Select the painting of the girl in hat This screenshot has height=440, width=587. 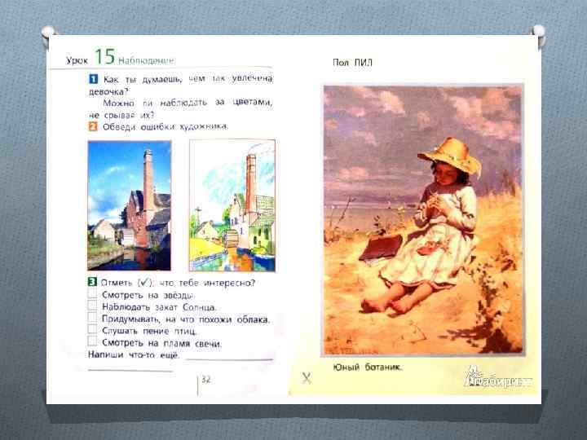423,220
